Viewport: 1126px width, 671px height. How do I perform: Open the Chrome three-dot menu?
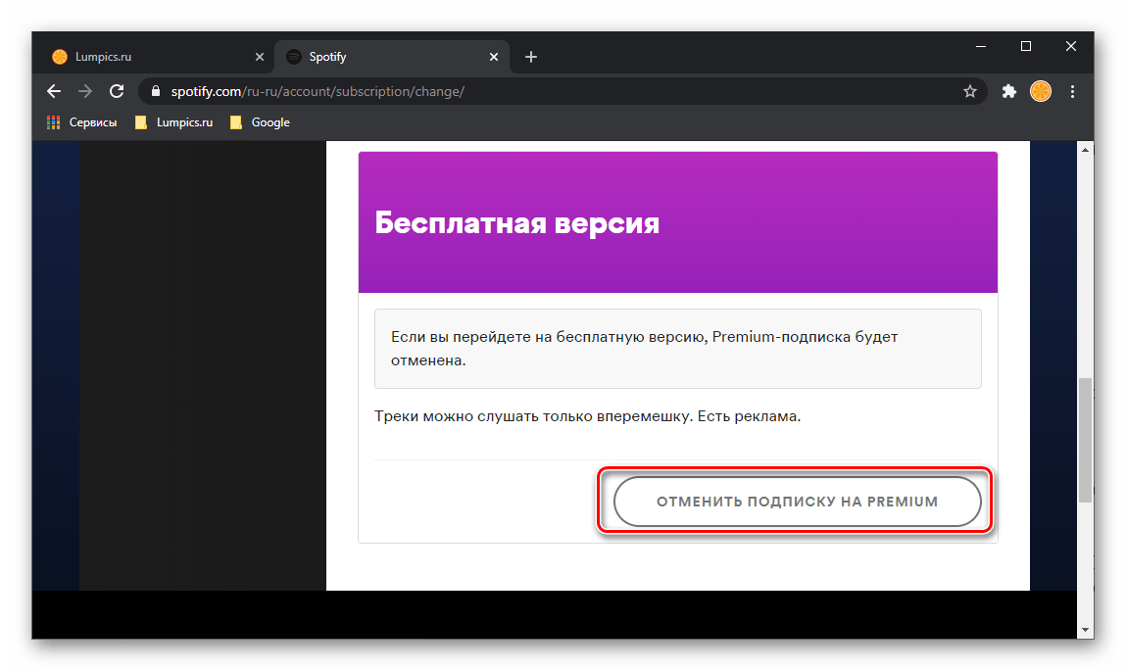[1072, 91]
